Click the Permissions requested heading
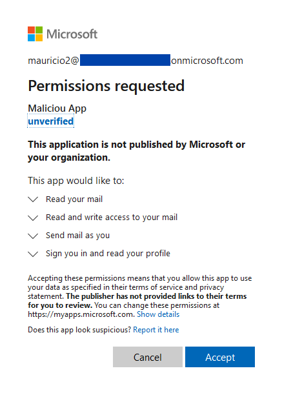Screen dimensions: 282x395 pyautogui.click(x=106, y=86)
